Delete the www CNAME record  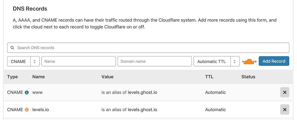tap(285, 92)
